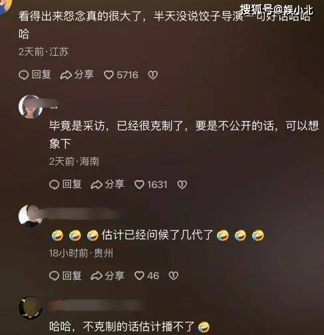This screenshot has height=335, width=324.
Task: Tap the reply text starting with 毕竟是采访
Action: [184, 135]
